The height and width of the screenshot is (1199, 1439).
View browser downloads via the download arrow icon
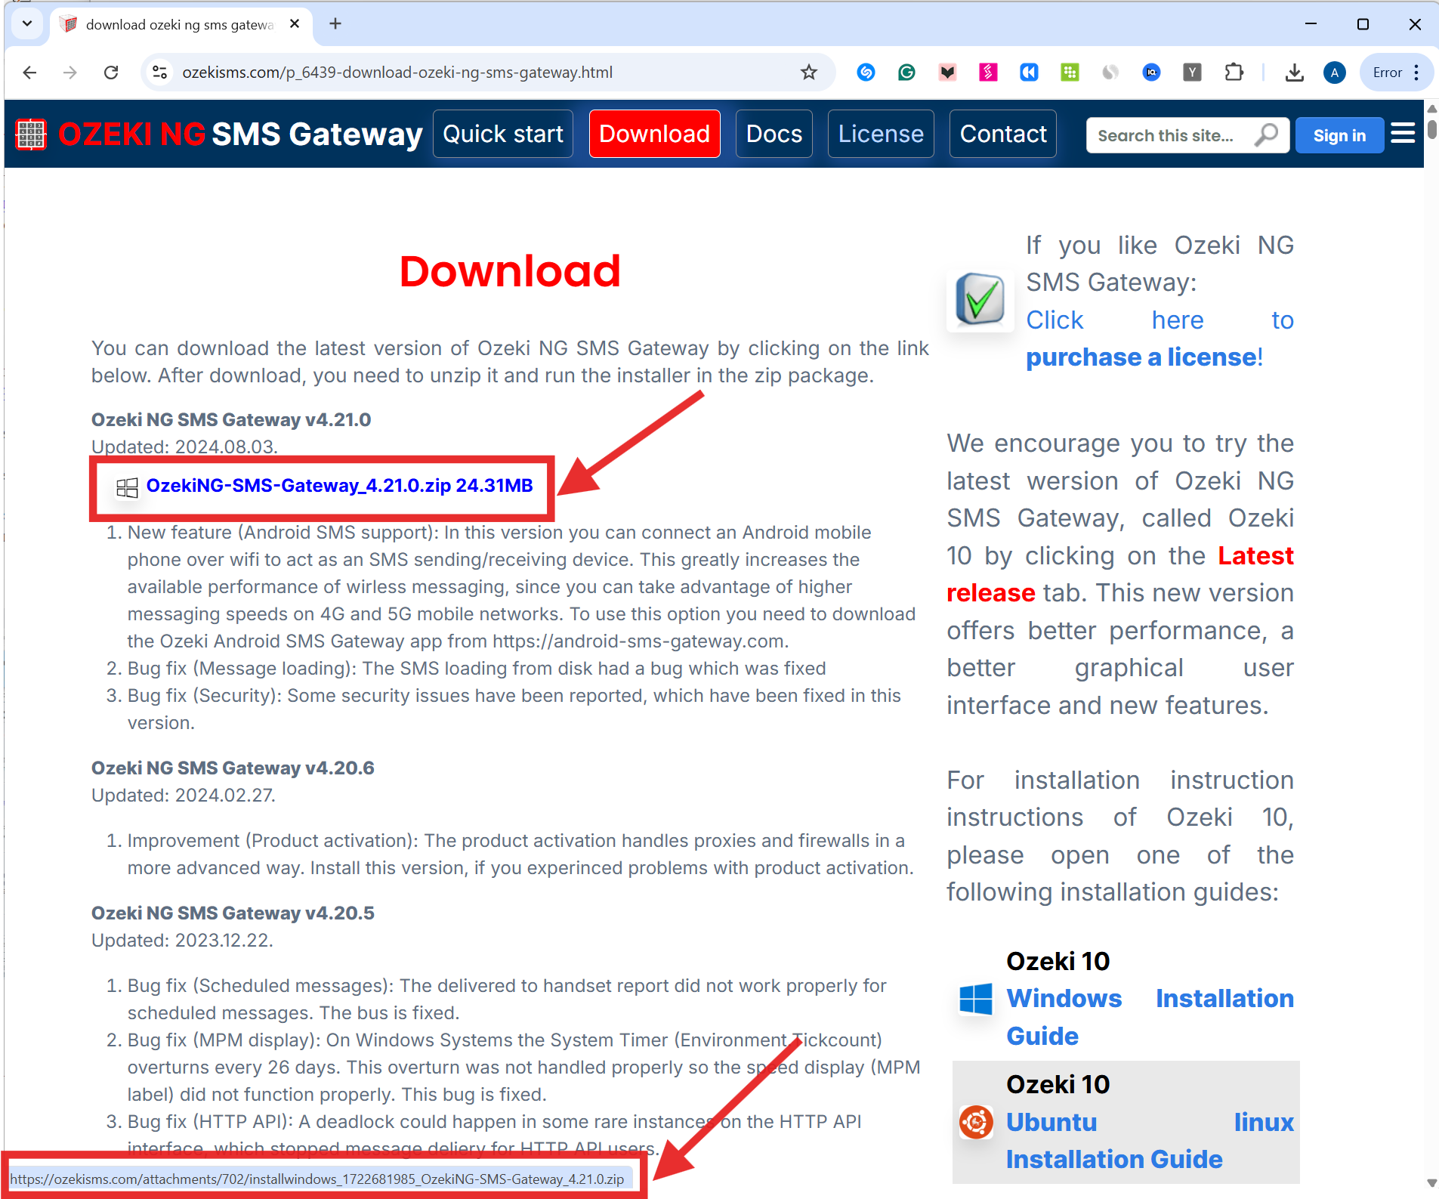coord(1295,72)
